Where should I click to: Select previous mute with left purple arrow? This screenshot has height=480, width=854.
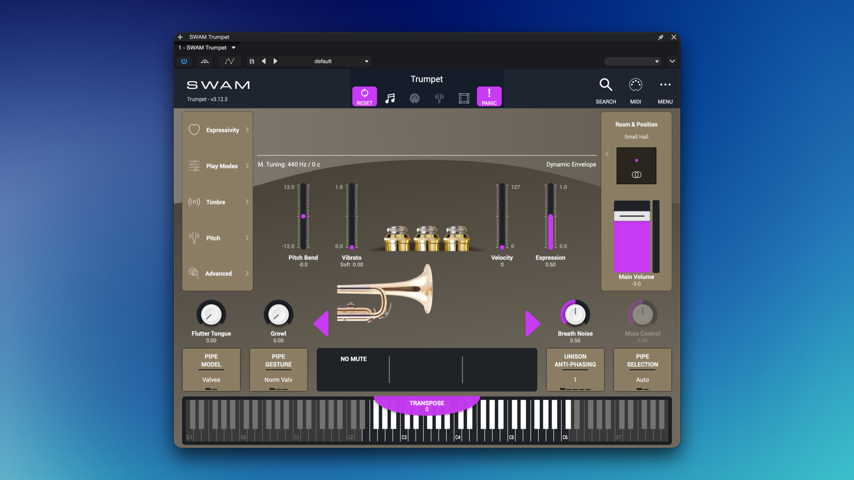click(x=321, y=323)
